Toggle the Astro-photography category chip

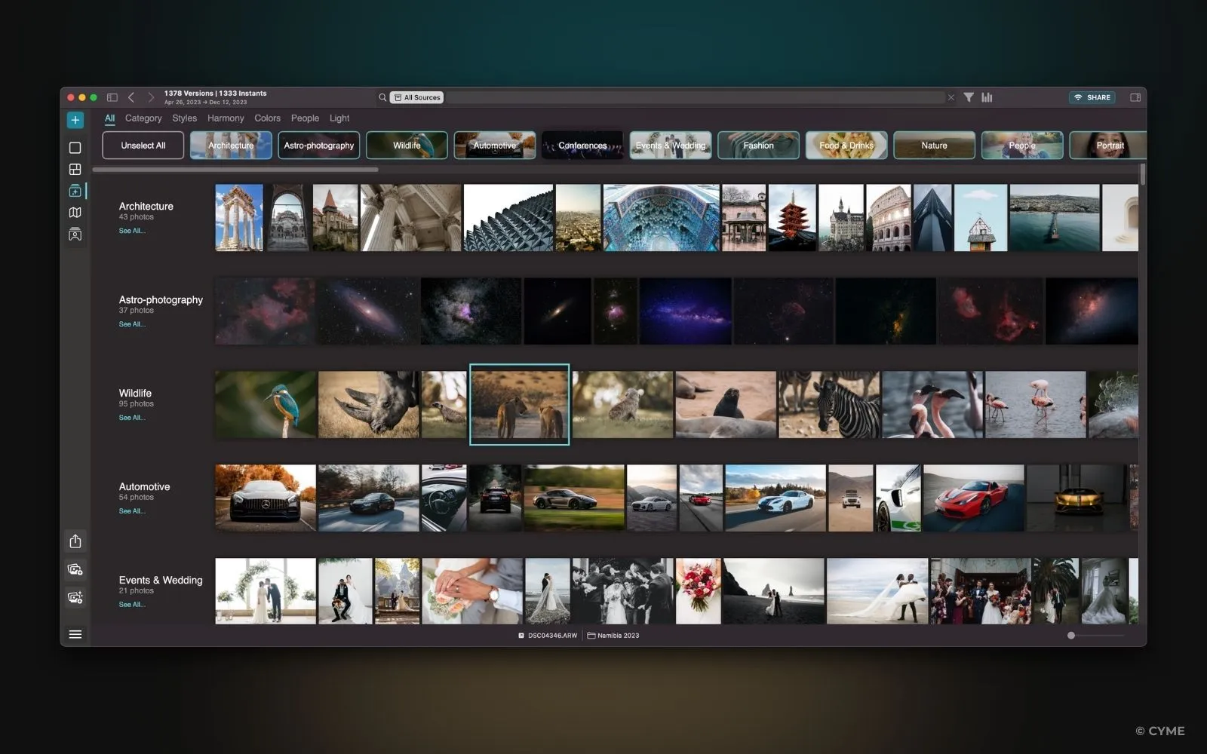(x=319, y=146)
